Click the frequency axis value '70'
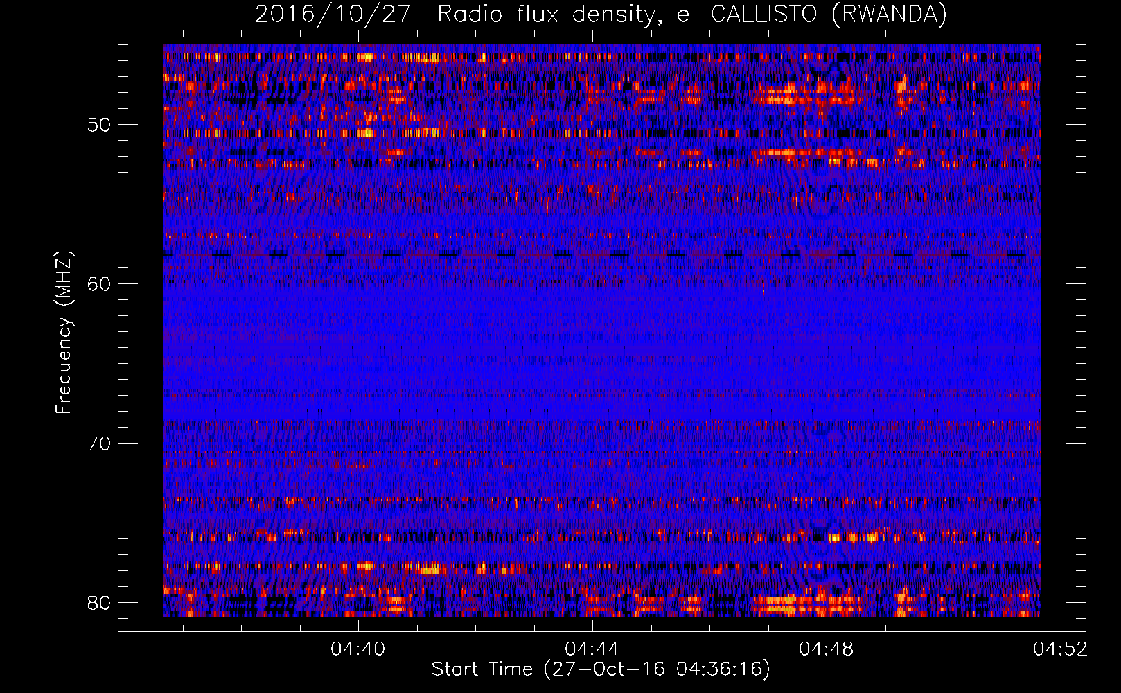The height and width of the screenshot is (693, 1121). tap(99, 444)
